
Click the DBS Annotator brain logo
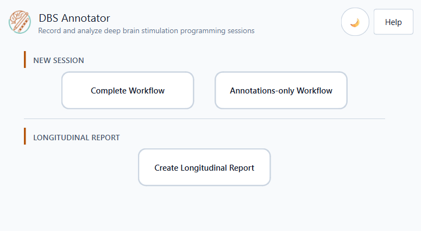pyautogui.click(x=20, y=22)
